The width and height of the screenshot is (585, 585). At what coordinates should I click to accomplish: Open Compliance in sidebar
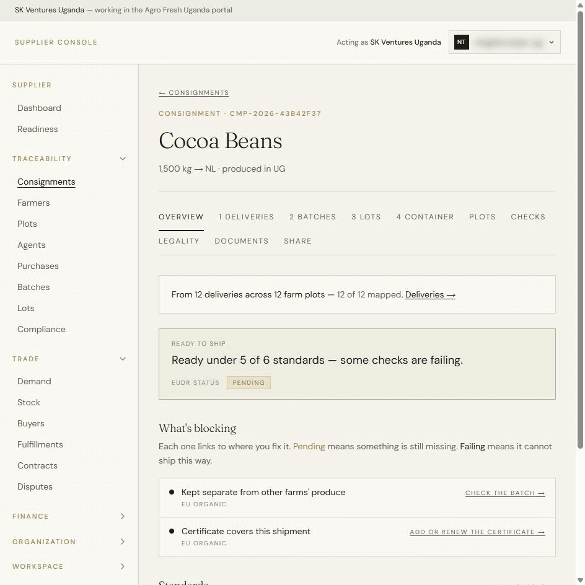(42, 330)
